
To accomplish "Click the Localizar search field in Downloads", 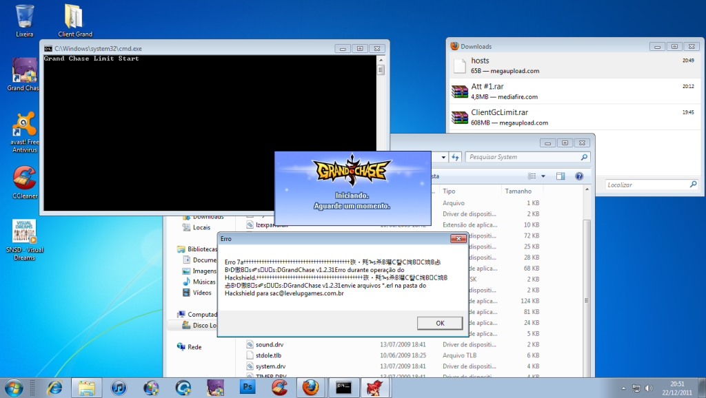I will point(647,185).
